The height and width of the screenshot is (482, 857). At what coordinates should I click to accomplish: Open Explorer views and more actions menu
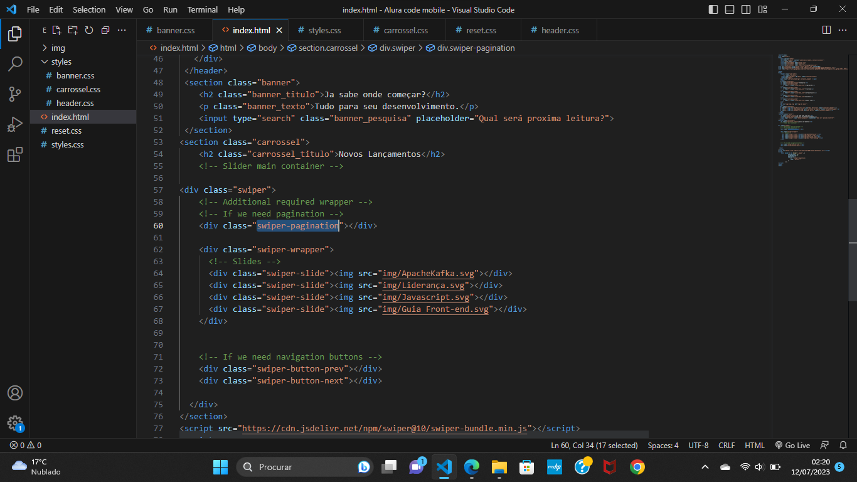click(x=122, y=30)
